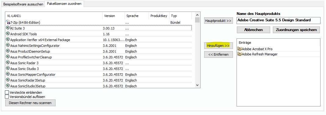Select Asus ProfileSwitcherCleanup entry text
This screenshot has width=326, height=115.
pyautogui.click(x=31, y=57)
